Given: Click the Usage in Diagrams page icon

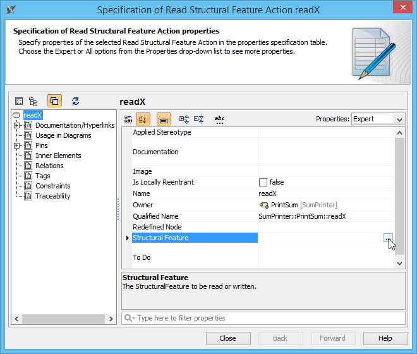Looking at the screenshot, I should 28,135.
